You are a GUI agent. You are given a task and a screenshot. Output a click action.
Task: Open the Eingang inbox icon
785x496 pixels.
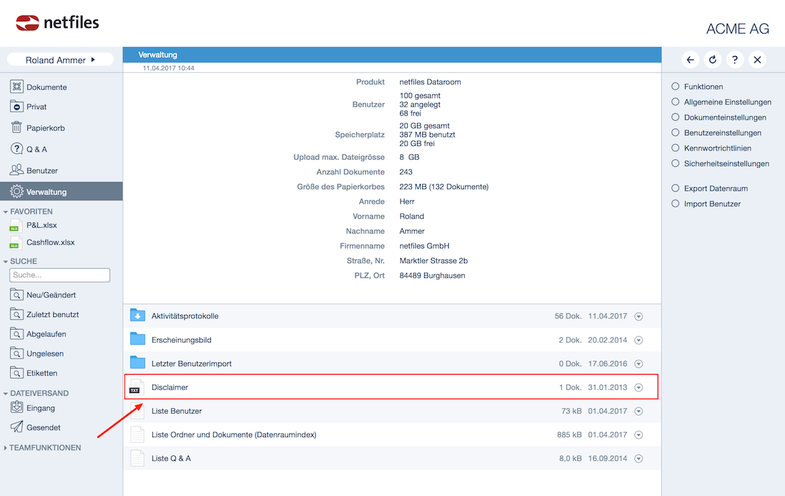point(17,408)
